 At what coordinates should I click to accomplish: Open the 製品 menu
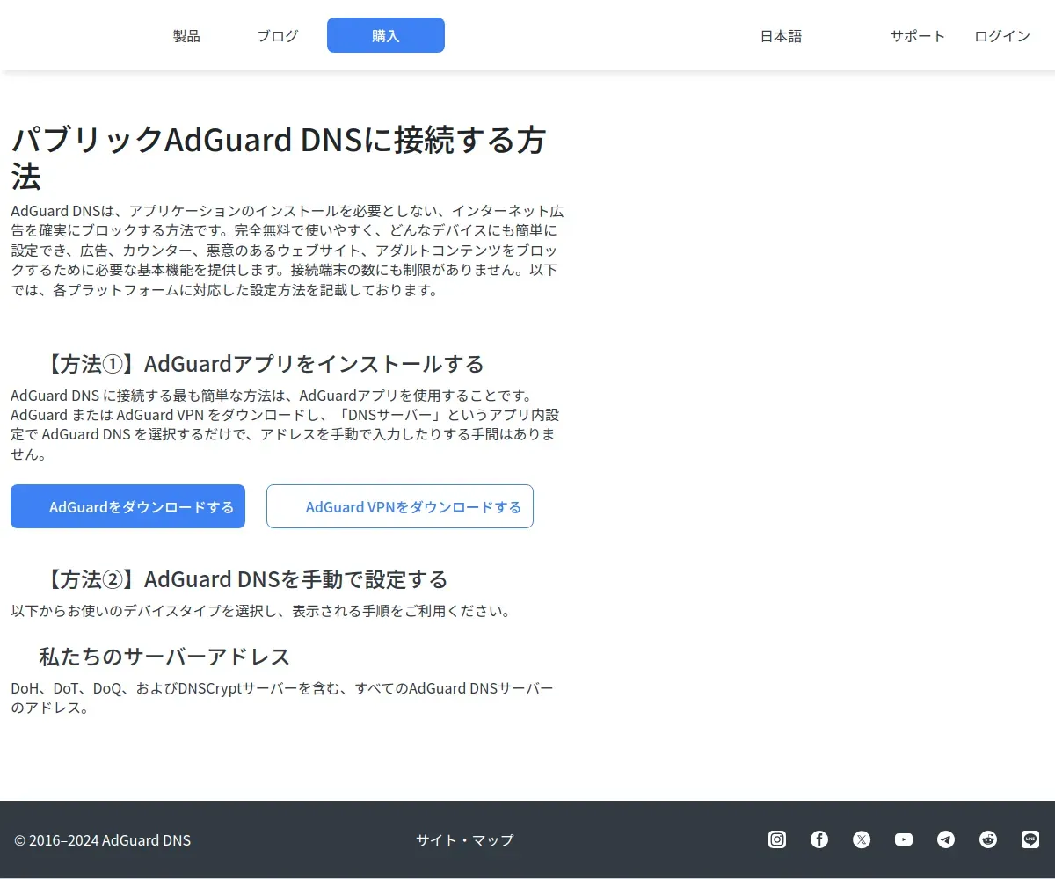click(x=186, y=36)
